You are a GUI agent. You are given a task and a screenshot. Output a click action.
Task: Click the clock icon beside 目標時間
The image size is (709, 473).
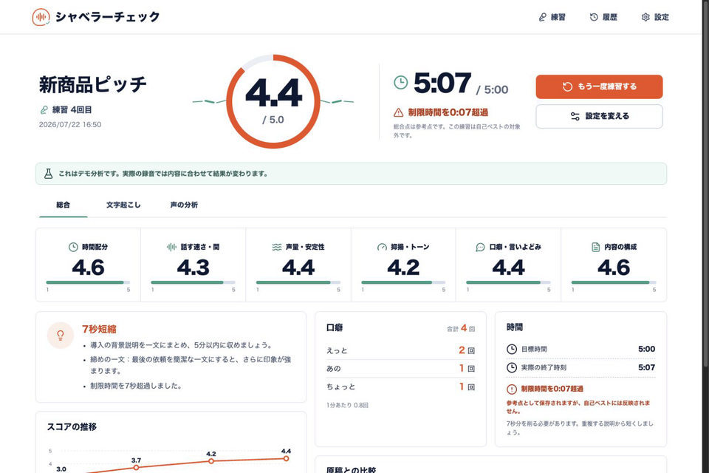[511, 349]
